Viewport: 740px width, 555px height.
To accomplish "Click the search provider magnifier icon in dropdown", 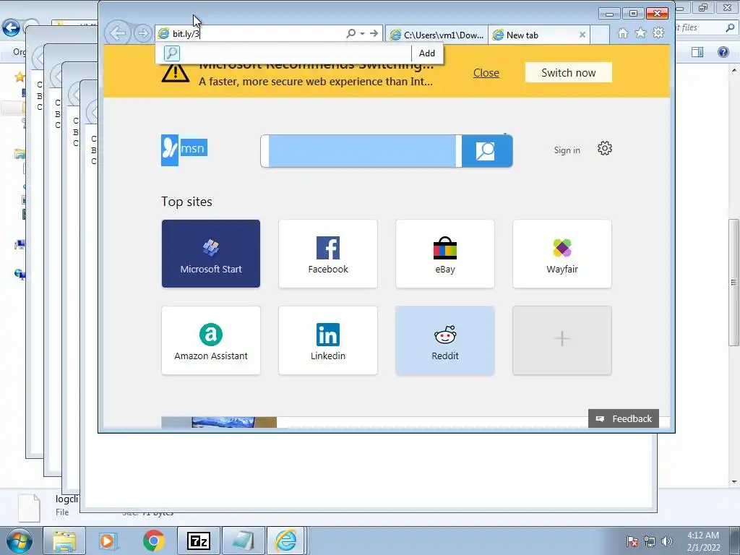I will [172, 53].
